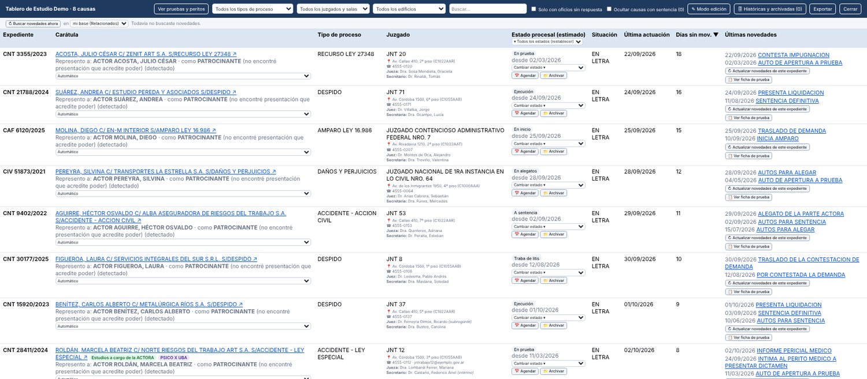Click Agendar for the Acosta Julio César case
The image size is (867, 379).
(x=525, y=76)
